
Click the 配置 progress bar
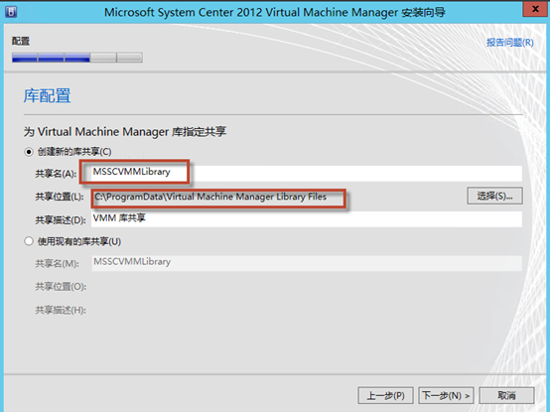(77, 58)
